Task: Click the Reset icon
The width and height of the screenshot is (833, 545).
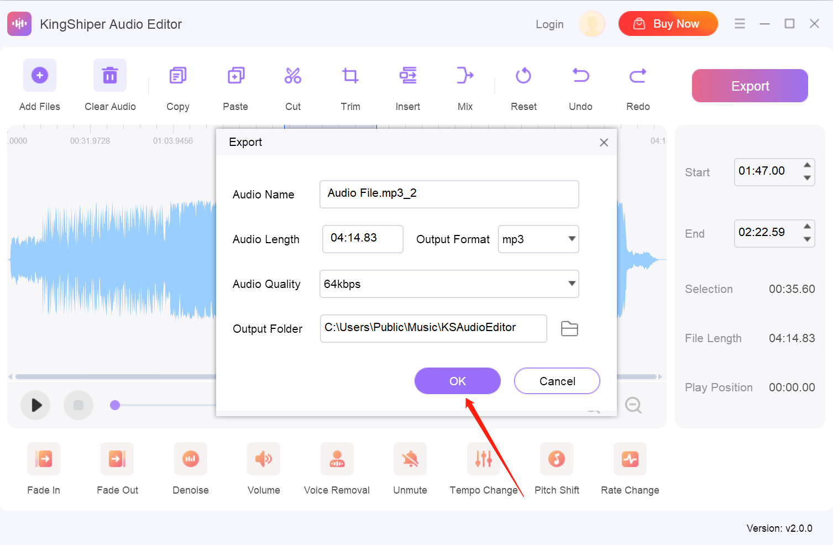Action: 523,75
